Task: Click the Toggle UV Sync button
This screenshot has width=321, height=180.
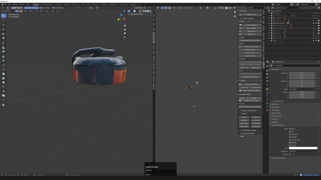Action: [x=250, y=14]
